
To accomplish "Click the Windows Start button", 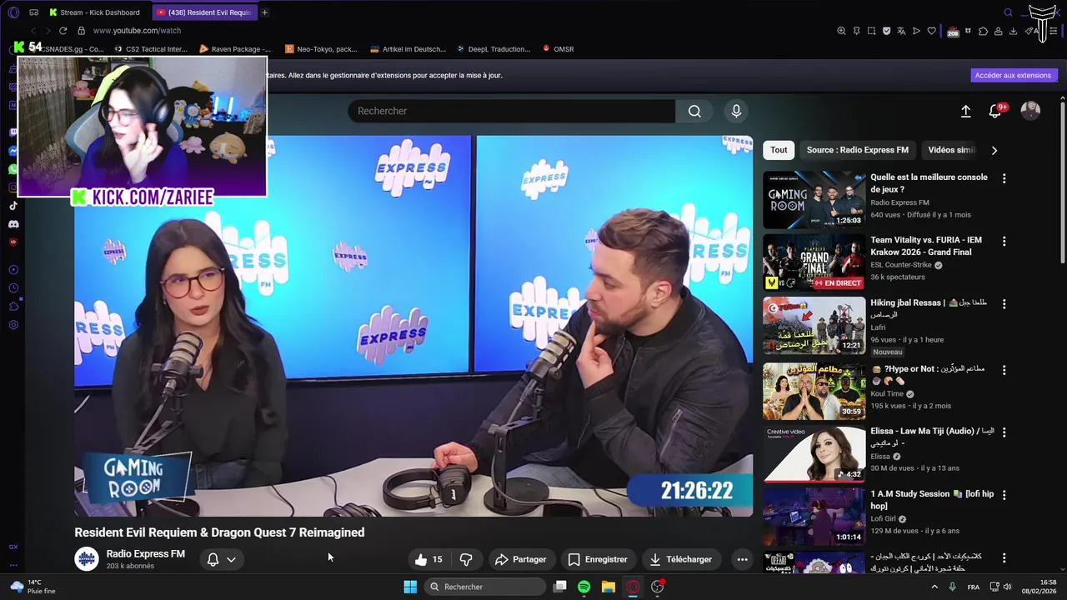I will pos(410,587).
